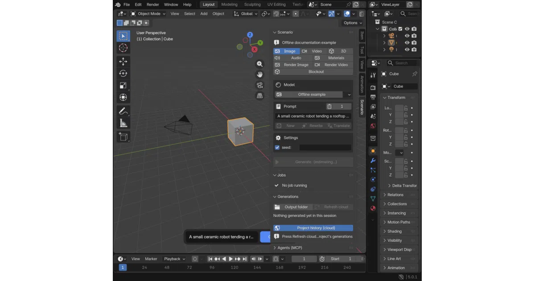Image resolution: width=535 pixels, height=281 pixels.
Task: Open the Object Data properties tab icon
Action: [373, 198]
